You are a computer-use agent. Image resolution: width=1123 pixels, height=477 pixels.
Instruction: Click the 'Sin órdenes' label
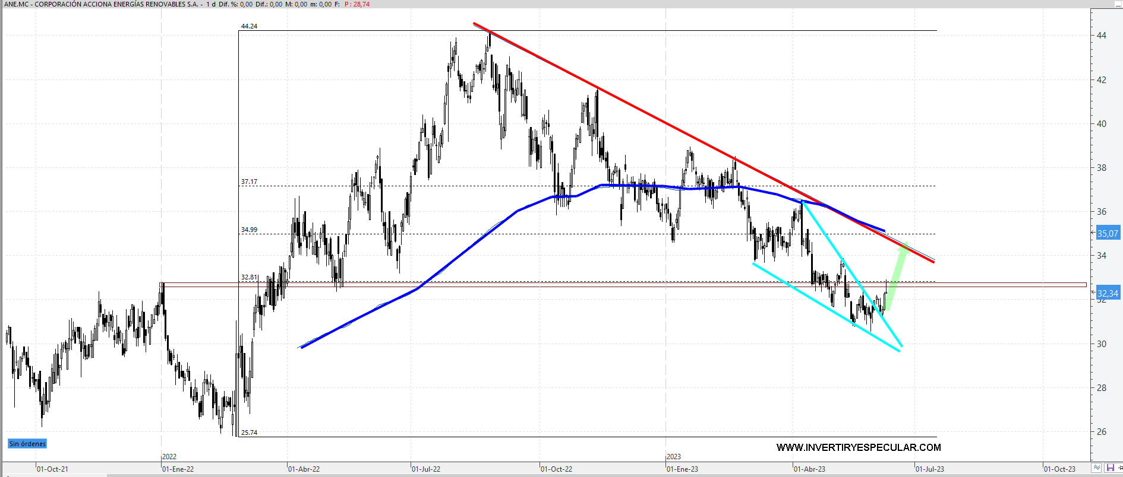click(27, 444)
